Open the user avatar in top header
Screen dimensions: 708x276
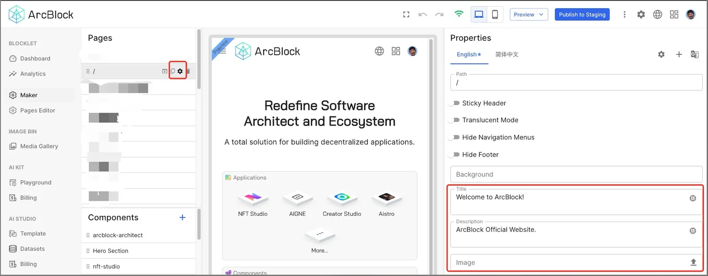pos(690,15)
